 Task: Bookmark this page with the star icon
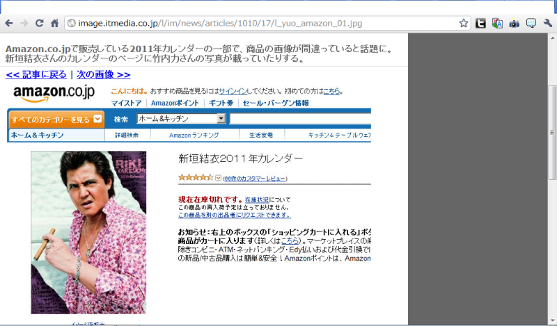(x=464, y=23)
